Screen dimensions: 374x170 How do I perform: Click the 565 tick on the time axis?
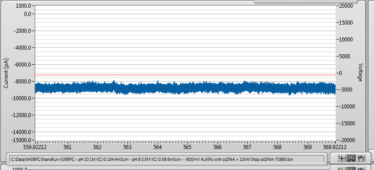(187, 147)
